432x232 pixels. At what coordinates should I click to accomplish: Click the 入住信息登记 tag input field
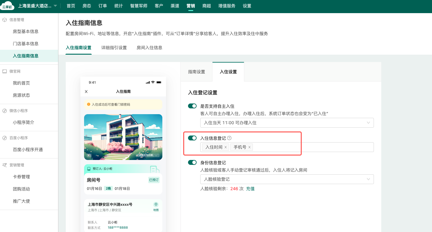287,147
